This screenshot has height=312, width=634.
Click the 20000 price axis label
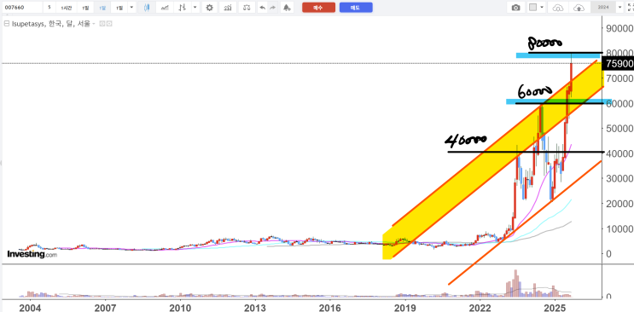pyautogui.click(x=619, y=203)
